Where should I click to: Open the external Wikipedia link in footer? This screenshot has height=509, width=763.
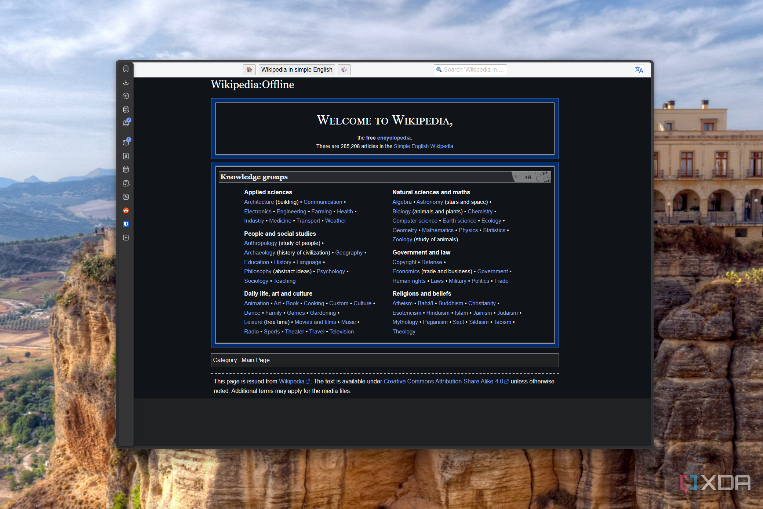pyautogui.click(x=294, y=382)
